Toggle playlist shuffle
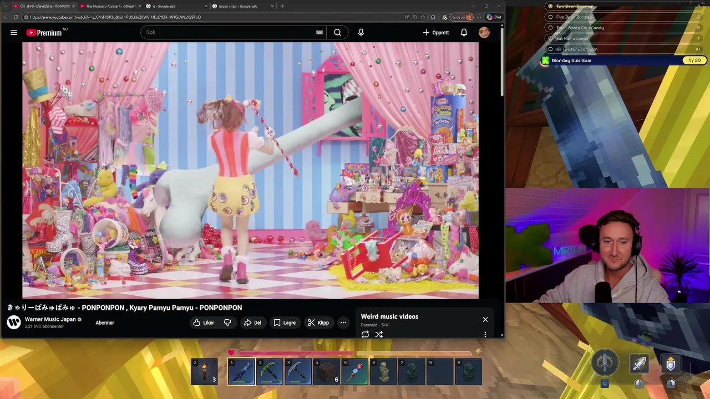 pos(379,335)
